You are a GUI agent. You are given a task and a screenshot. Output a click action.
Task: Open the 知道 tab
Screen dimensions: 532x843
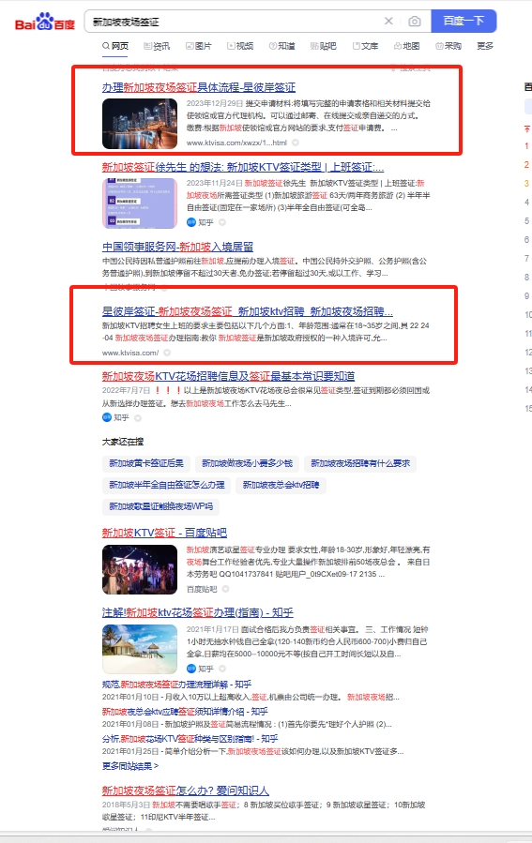281,46
